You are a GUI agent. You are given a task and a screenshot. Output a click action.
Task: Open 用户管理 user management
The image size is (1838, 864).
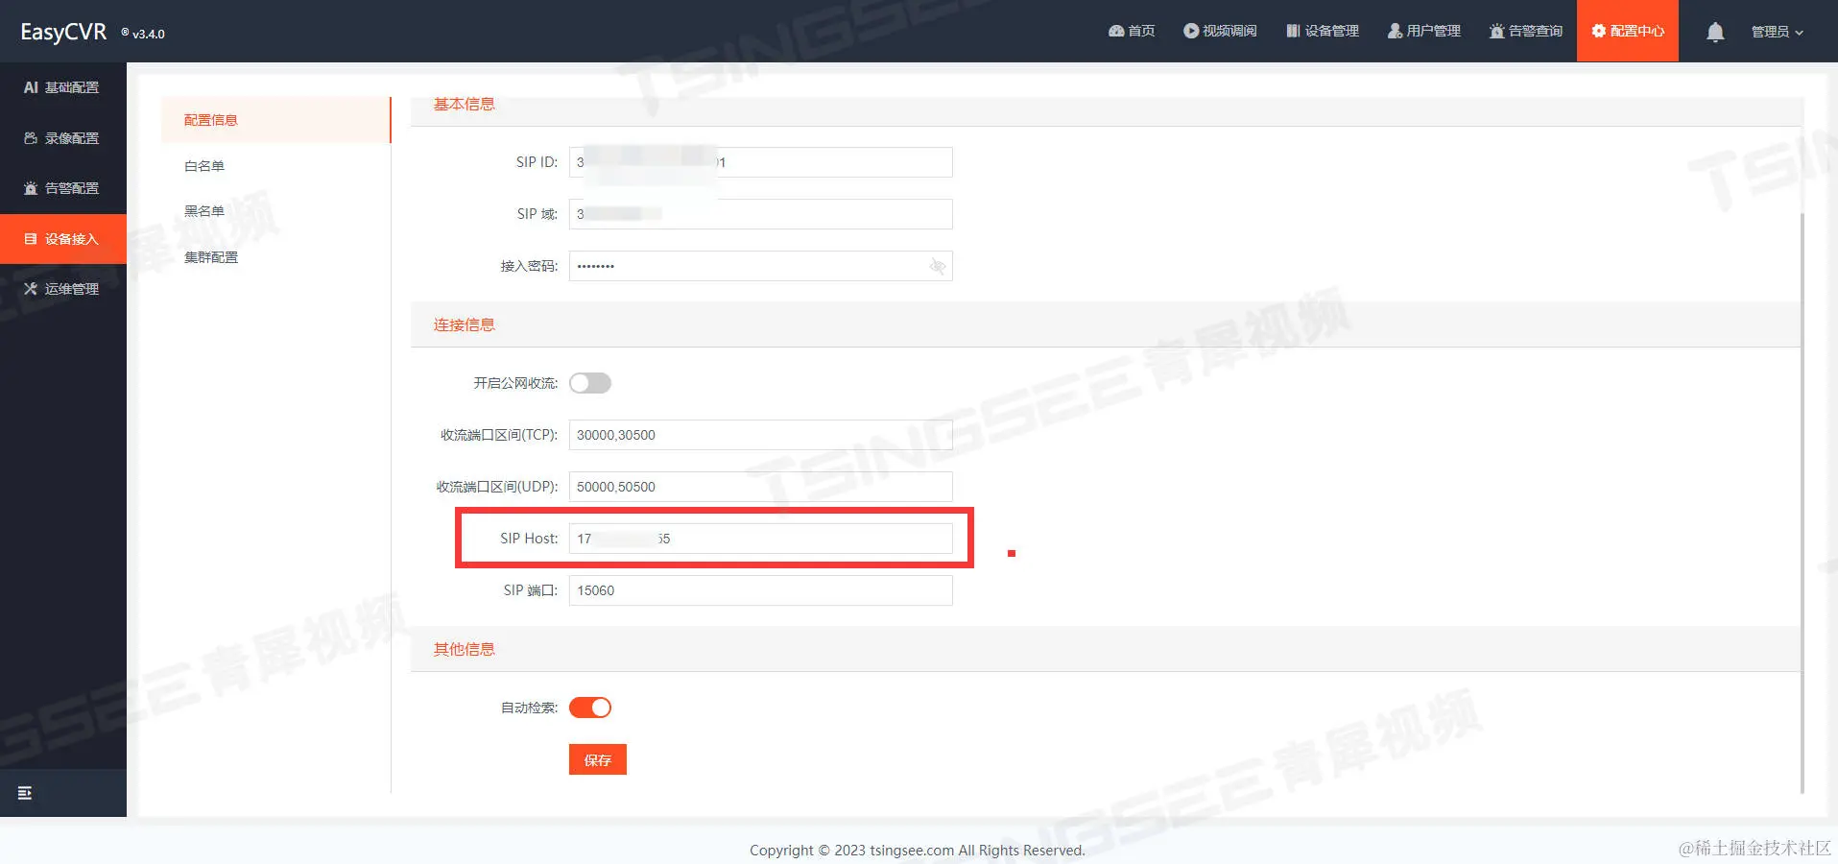(1424, 31)
